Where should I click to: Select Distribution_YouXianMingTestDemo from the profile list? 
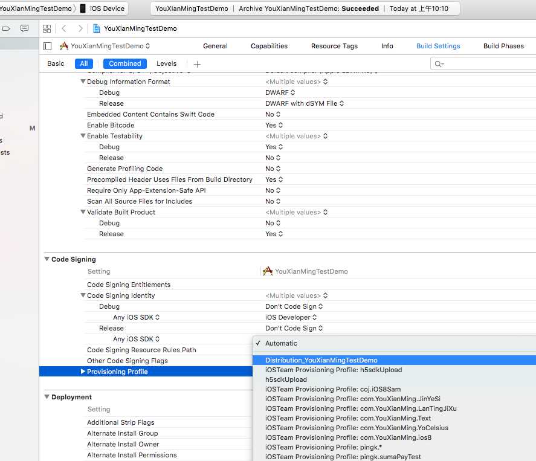[321, 360]
